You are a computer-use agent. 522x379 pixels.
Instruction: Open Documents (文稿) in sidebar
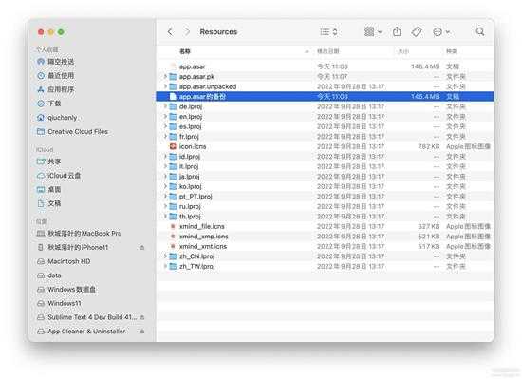click(49, 203)
